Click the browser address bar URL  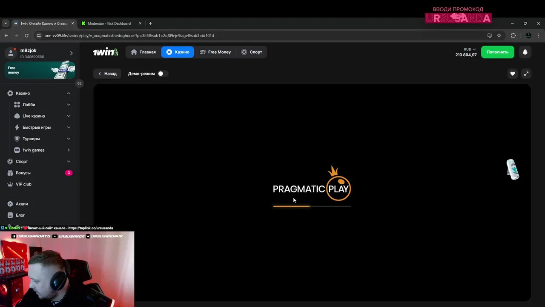click(129, 35)
